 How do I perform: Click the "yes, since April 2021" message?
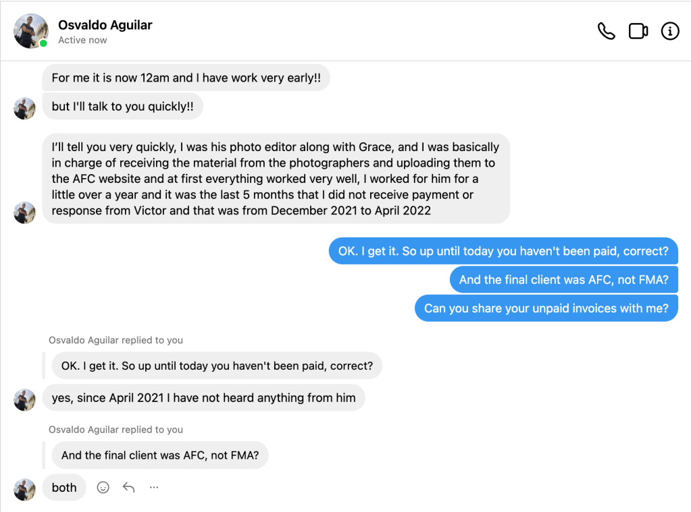[203, 397]
